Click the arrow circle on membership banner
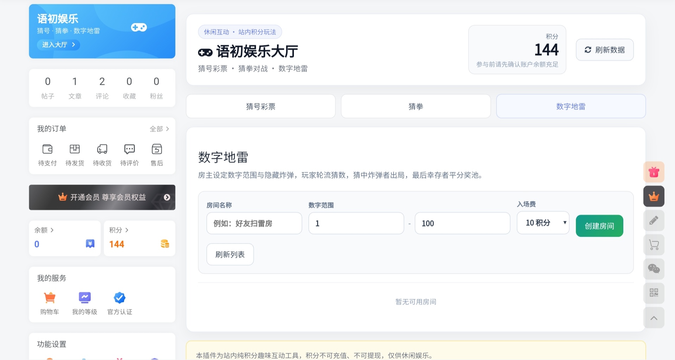 point(167,197)
